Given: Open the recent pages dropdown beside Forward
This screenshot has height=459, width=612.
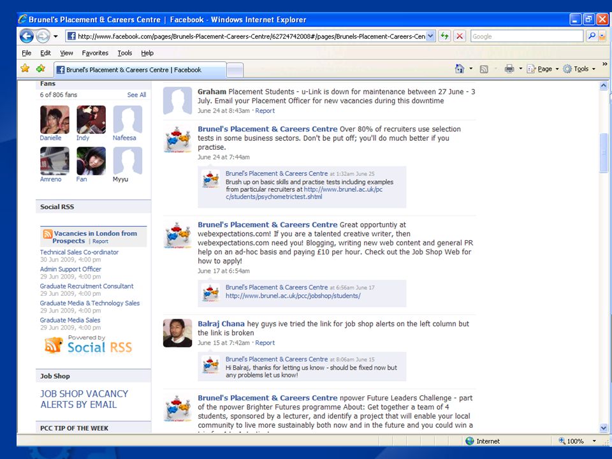Looking at the screenshot, I should (55, 36).
